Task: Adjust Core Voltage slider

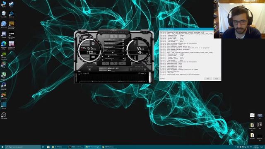Action: (114, 41)
